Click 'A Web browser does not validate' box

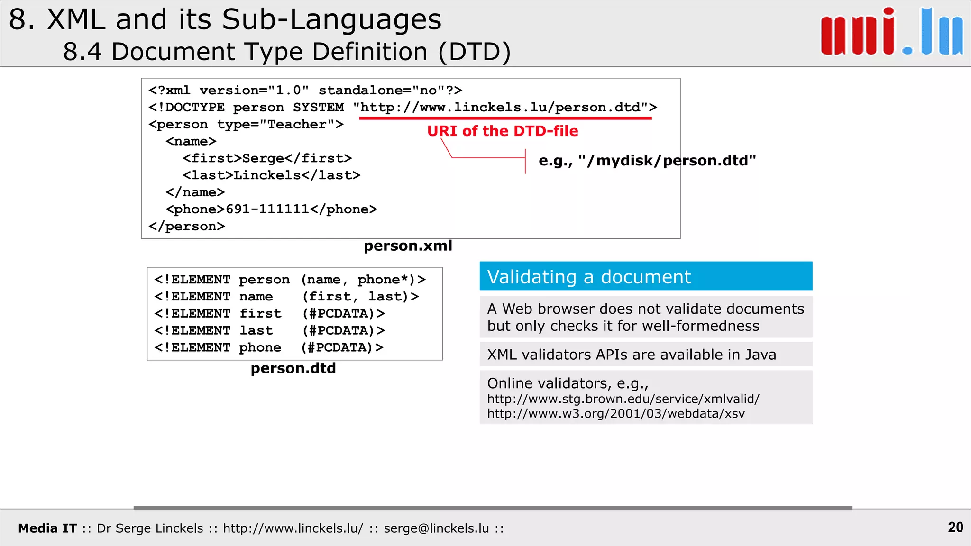tap(646, 317)
